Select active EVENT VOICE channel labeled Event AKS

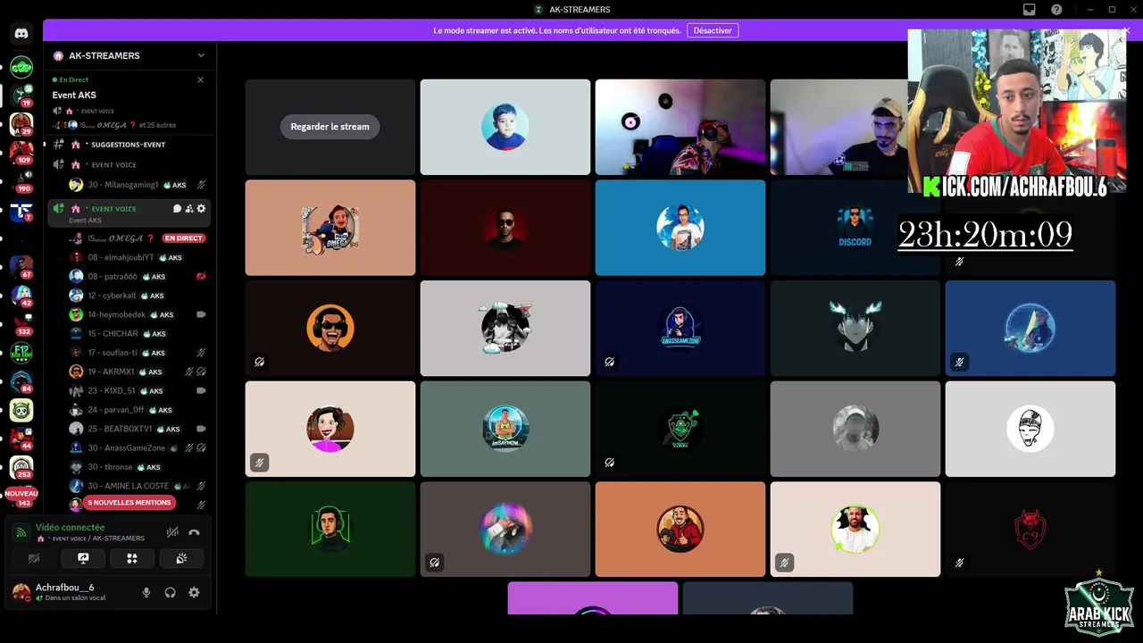(129, 213)
